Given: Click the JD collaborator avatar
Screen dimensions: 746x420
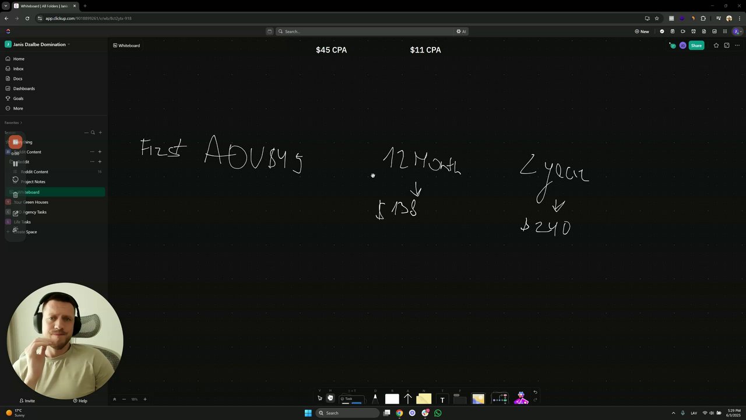Looking at the screenshot, I should [x=682, y=45].
